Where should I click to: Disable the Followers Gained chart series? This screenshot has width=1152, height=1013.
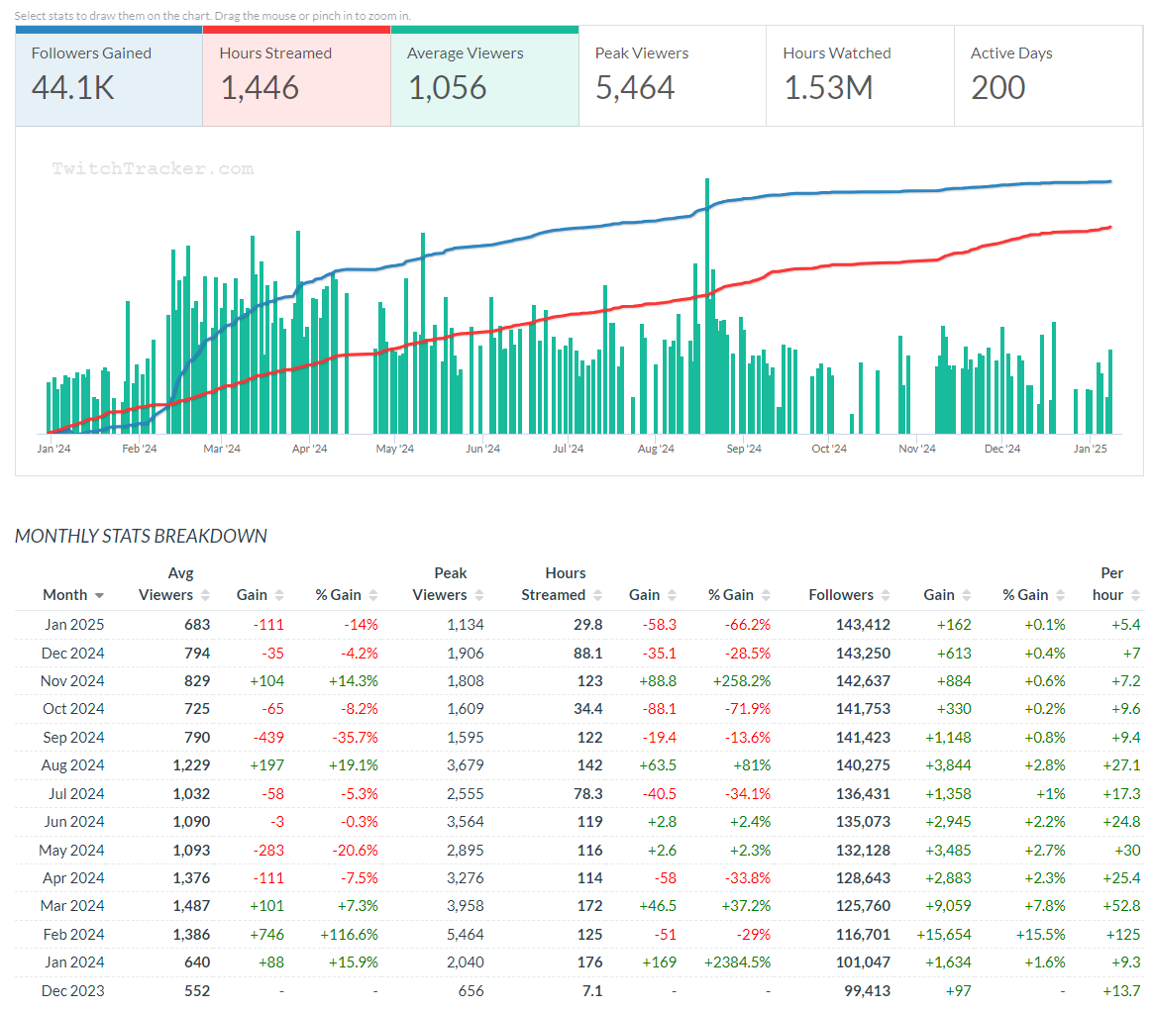click(x=109, y=76)
